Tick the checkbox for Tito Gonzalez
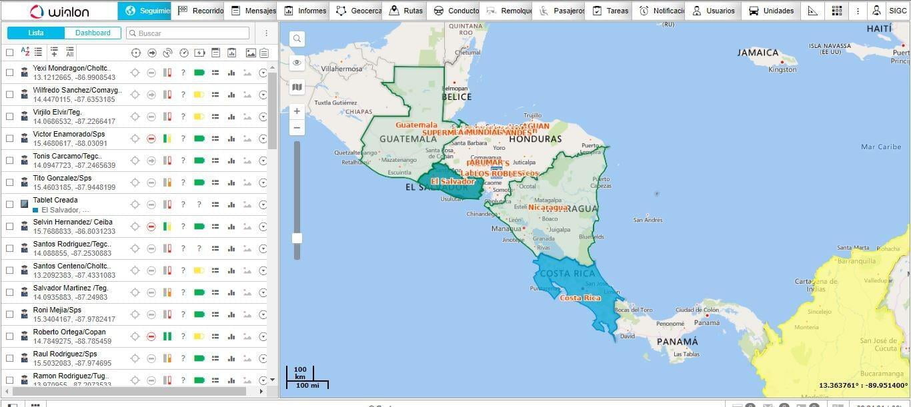The height and width of the screenshot is (407, 911). point(9,183)
